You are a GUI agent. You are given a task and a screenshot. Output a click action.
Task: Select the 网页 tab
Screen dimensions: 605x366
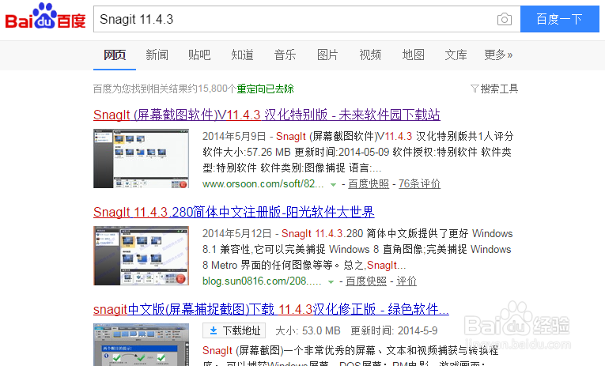point(115,55)
